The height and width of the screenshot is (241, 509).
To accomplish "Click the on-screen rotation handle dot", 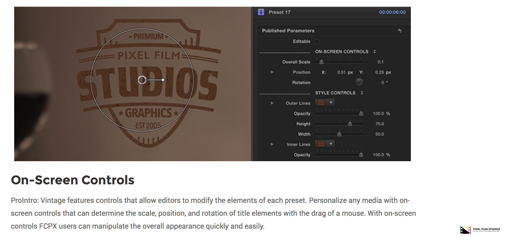I will [163, 80].
